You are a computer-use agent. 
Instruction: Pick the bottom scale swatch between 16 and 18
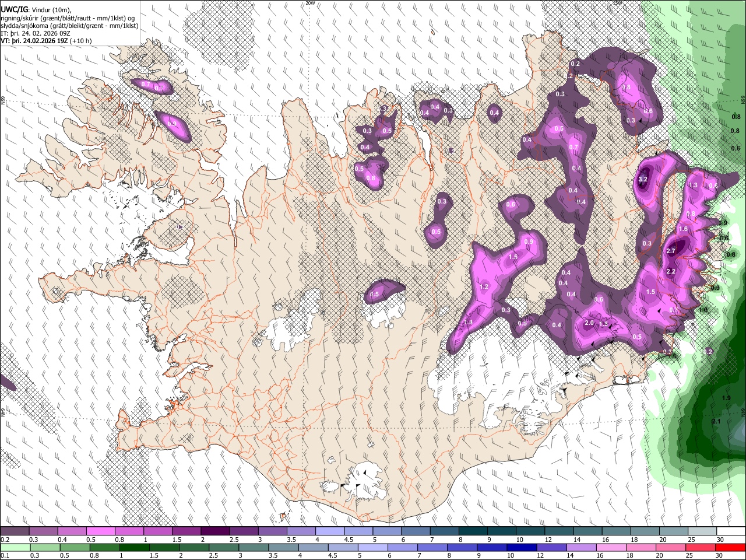coord(610,547)
